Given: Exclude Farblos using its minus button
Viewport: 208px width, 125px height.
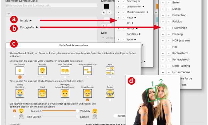Looking at the screenshot, I should pyautogui.click(x=169, y=22).
